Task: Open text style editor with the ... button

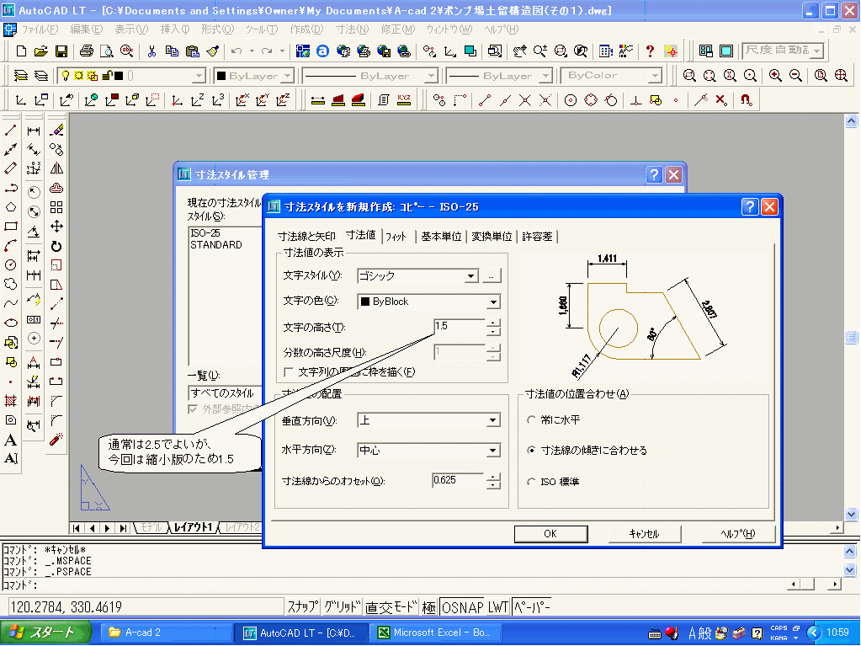Action: 492,276
